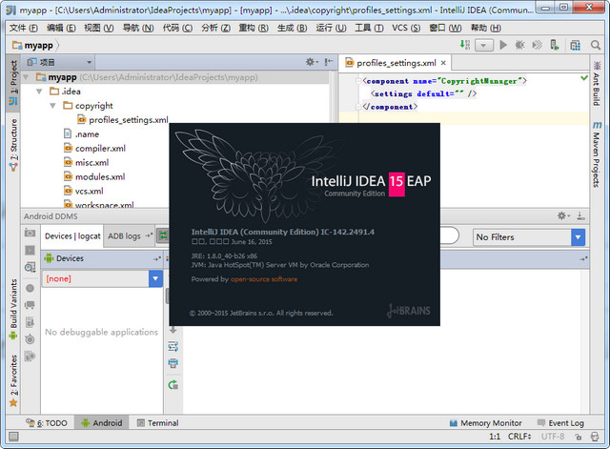The height and width of the screenshot is (449, 610).
Task: Open the AVD device manager icon
Action: click(555, 45)
